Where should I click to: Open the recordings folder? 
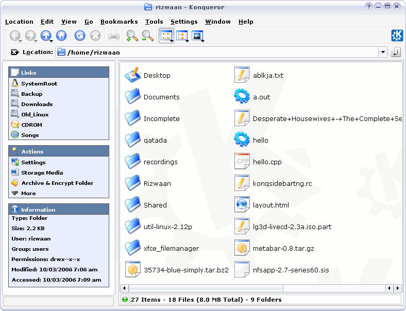[x=151, y=162]
